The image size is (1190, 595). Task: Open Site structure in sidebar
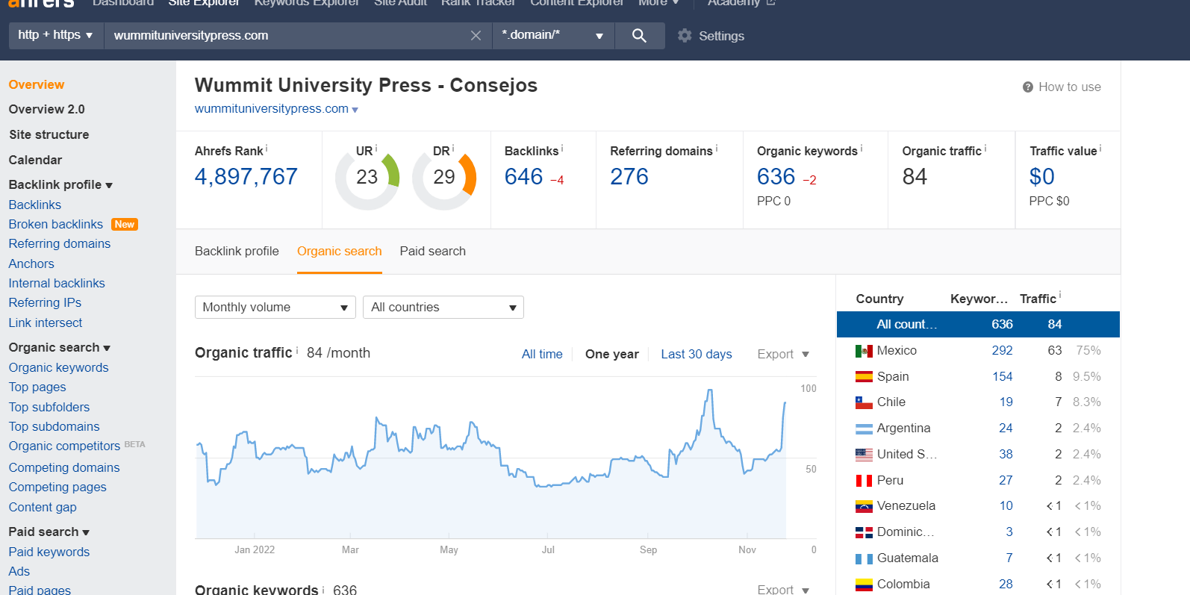(49, 134)
